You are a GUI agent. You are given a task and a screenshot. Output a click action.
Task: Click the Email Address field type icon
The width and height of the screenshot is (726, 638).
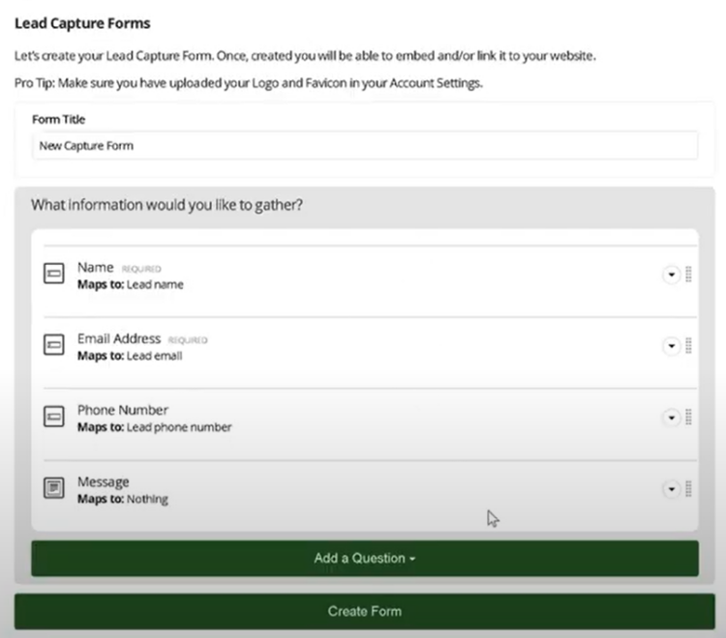tap(53, 345)
